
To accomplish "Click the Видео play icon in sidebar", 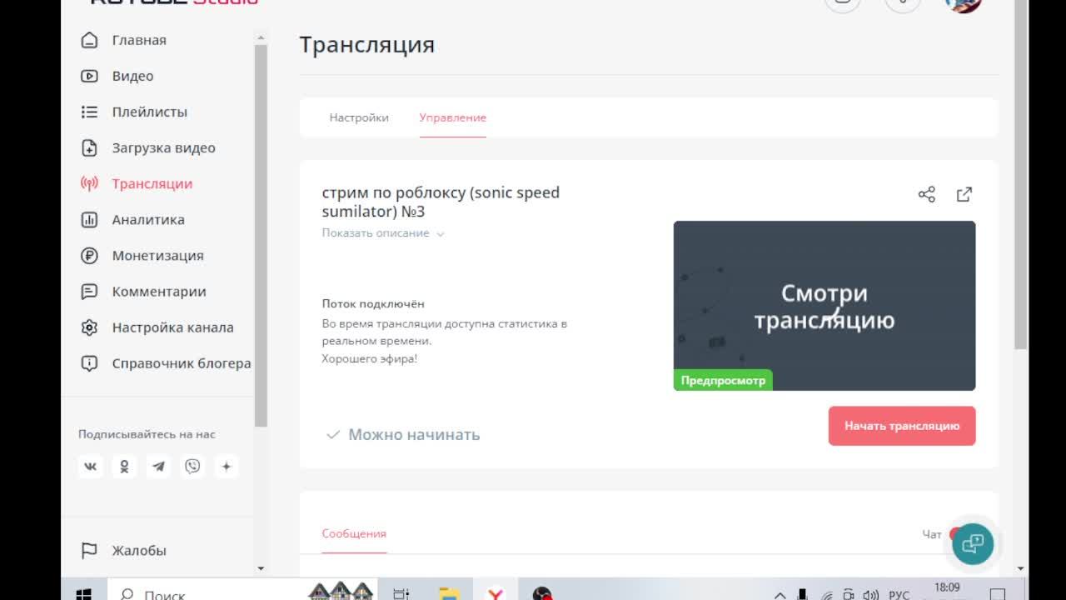I will pyautogui.click(x=89, y=76).
